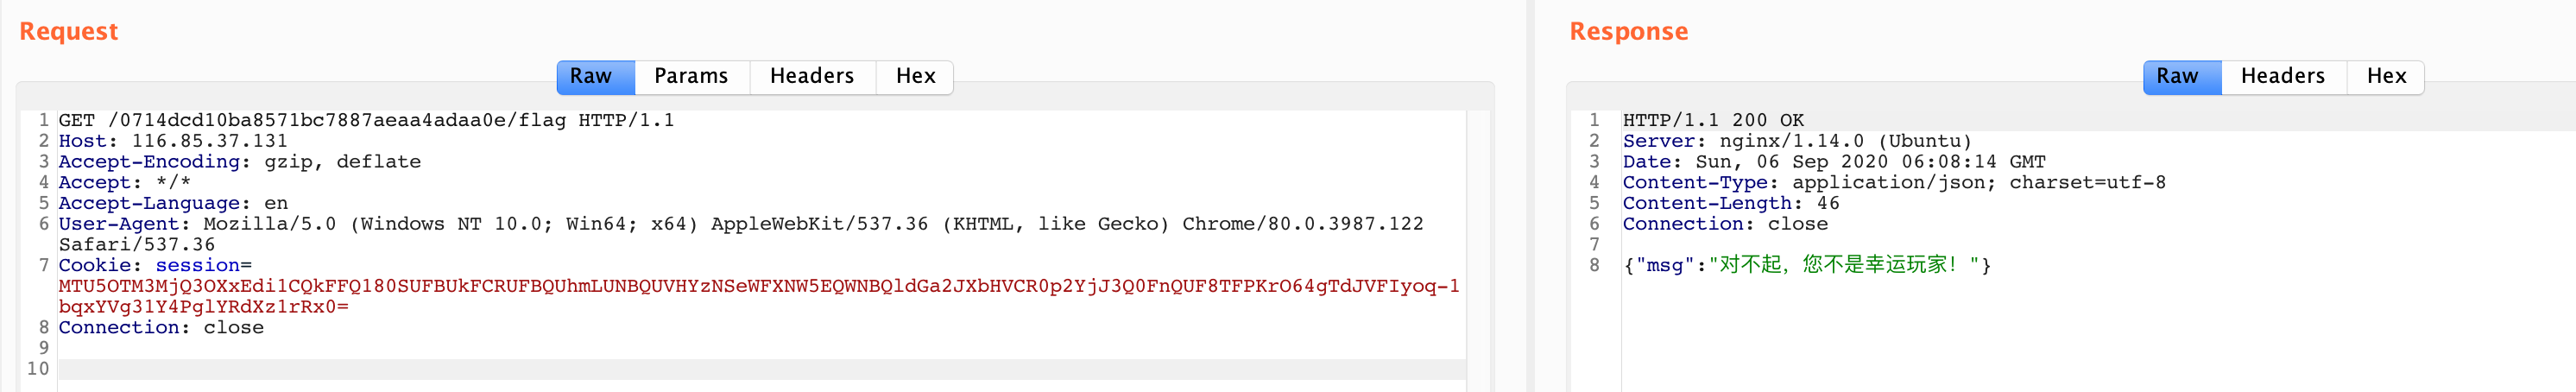2576x392 pixels.
Task: Click the Accept-Language header line
Action: click(172, 203)
